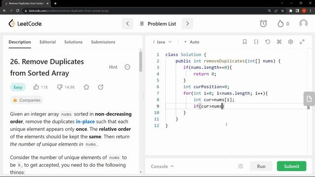Open the feedback smiley icon next to Hint
Image resolution: width=315 pixels, height=177 pixels.
(127, 67)
